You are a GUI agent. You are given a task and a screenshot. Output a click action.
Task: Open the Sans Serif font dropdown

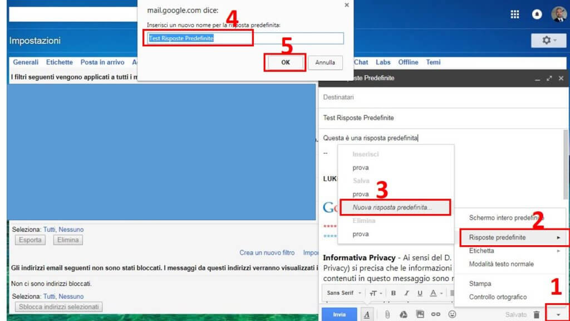click(x=343, y=293)
